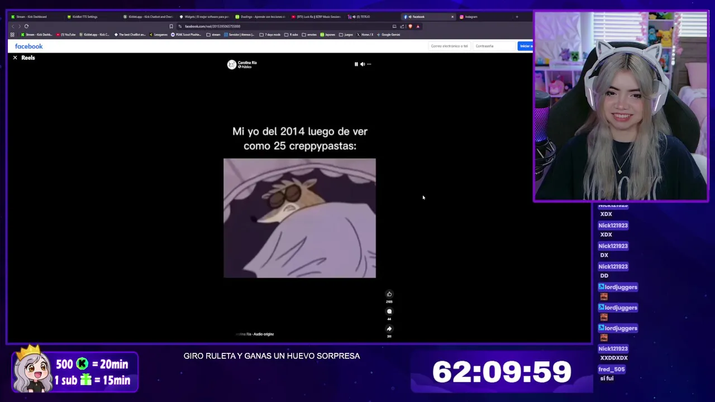Click fred_505 username in chat overlay

[612, 369]
